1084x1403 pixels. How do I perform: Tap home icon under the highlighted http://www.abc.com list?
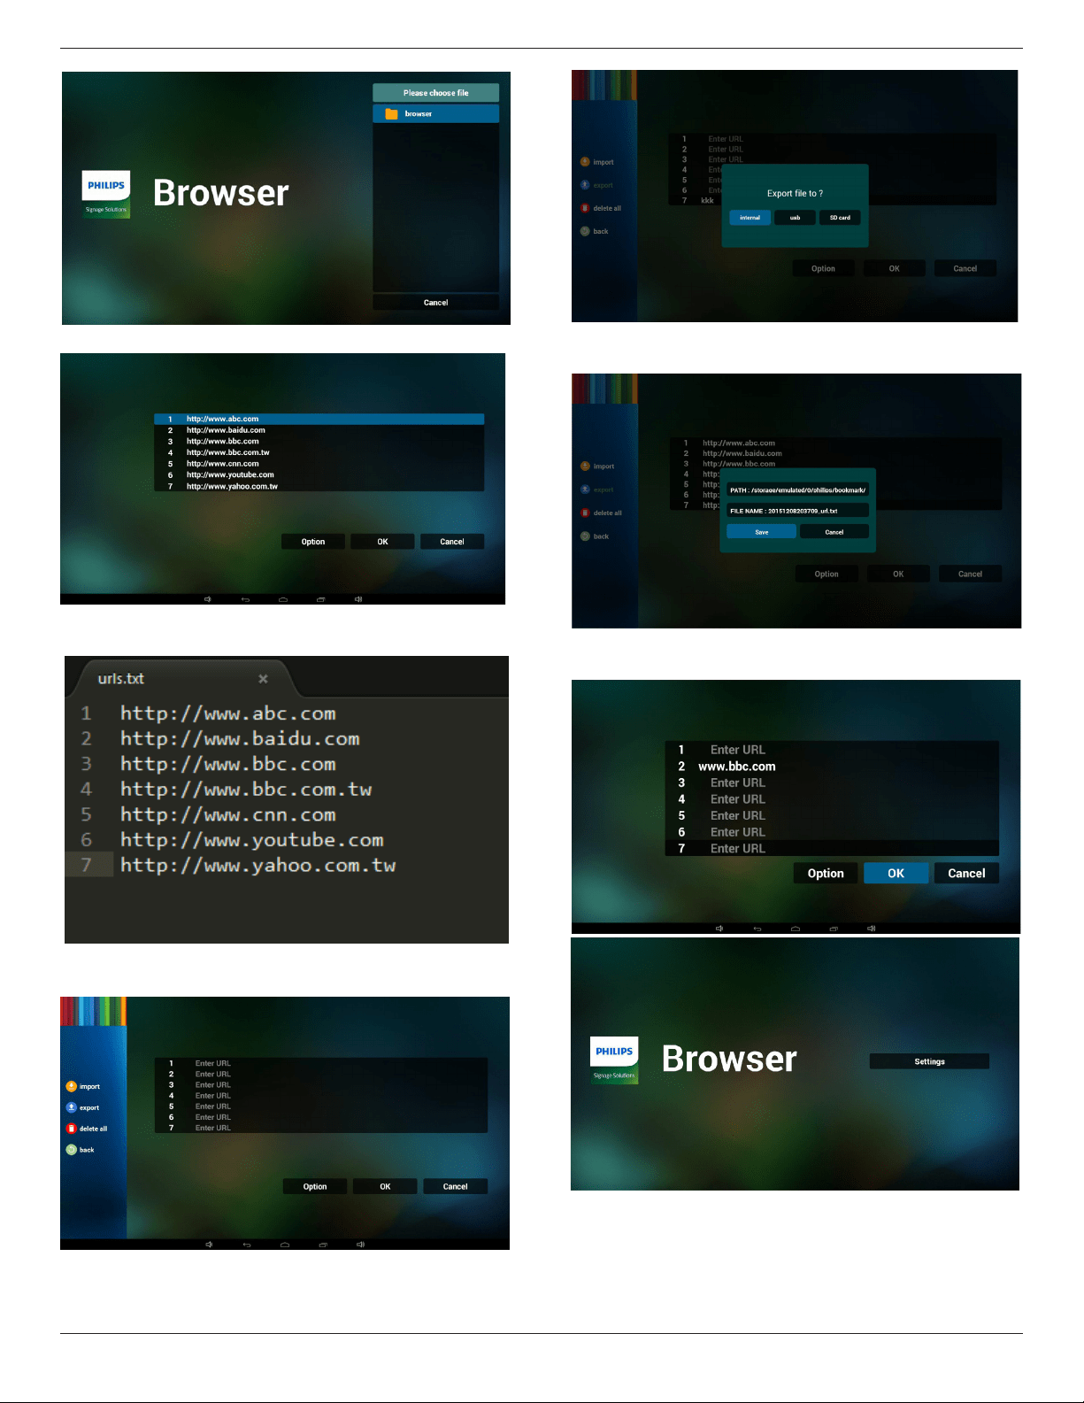coord(283,599)
